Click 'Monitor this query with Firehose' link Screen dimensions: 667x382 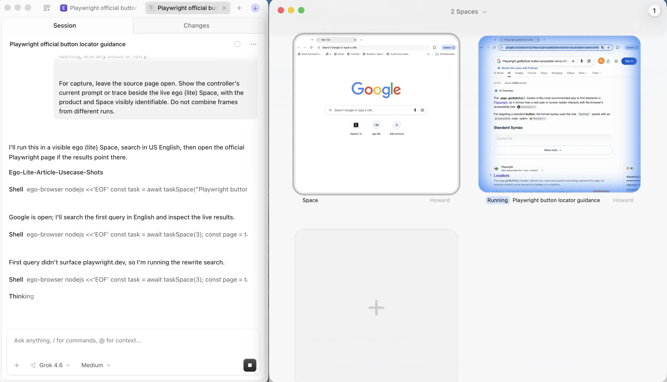click(519, 68)
